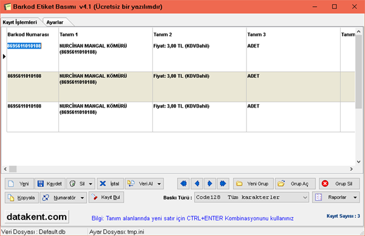
Task: Click the vertical scrollbar up arrow
Action: (359, 31)
